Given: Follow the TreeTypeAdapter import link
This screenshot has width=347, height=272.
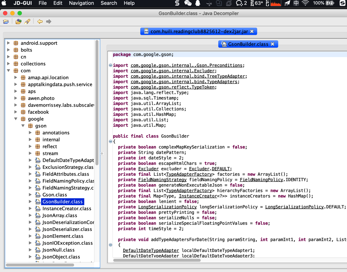Looking at the screenshot, I should click(188, 76).
